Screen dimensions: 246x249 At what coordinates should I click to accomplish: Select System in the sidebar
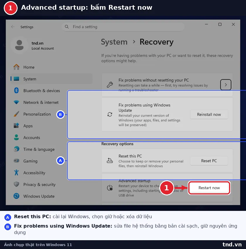(x=52, y=79)
